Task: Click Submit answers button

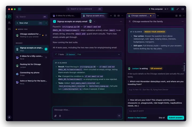Action: 175,118
